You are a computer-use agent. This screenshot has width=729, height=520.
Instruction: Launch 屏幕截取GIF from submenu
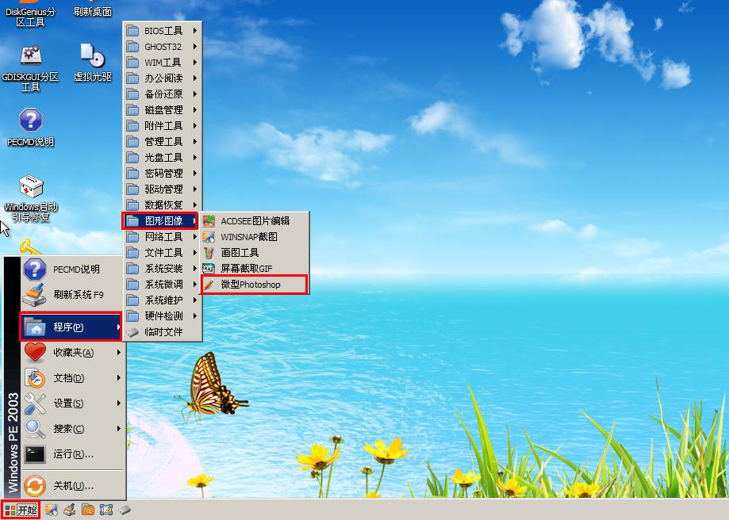click(x=255, y=268)
